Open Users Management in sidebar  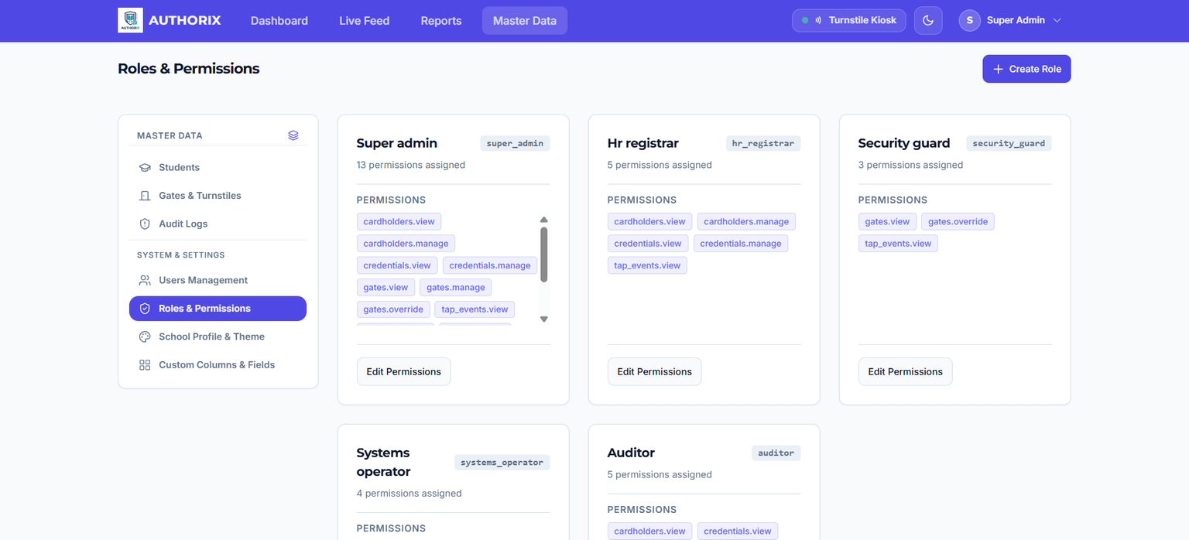[x=218, y=280]
